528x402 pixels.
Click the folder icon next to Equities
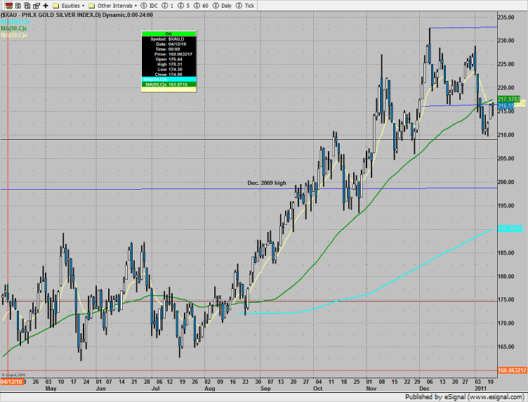[56, 6]
